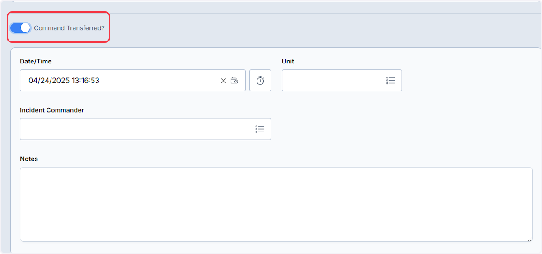This screenshot has height=254, width=542.
Task: Click the stopwatch button to set current time
Action: 260,80
